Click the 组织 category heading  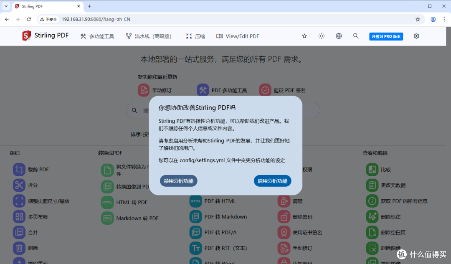[x=15, y=153]
